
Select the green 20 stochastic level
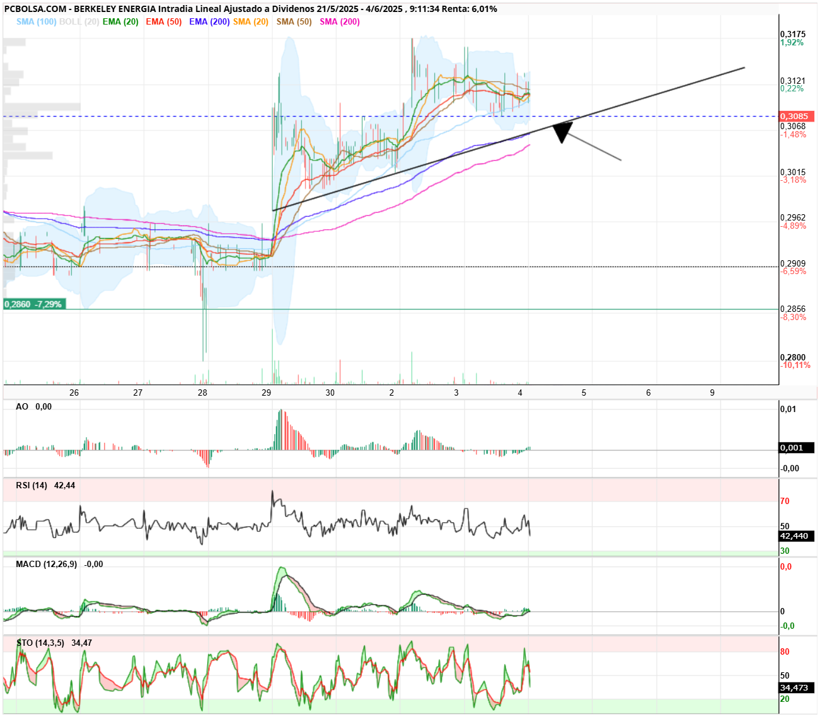pyautogui.click(x=785, y=699)
